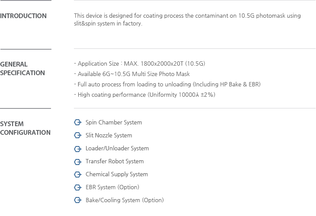The height and width of the screenshot is (216, 316).
Task: Click the bullet icon beside Chemical Supply System
Action: tap(77, 175)
